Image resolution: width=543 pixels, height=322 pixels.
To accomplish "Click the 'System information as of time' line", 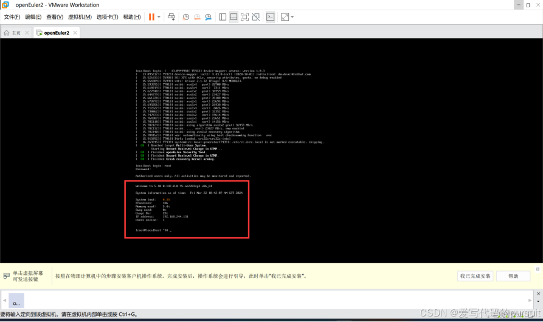I will tap(189, 193).
